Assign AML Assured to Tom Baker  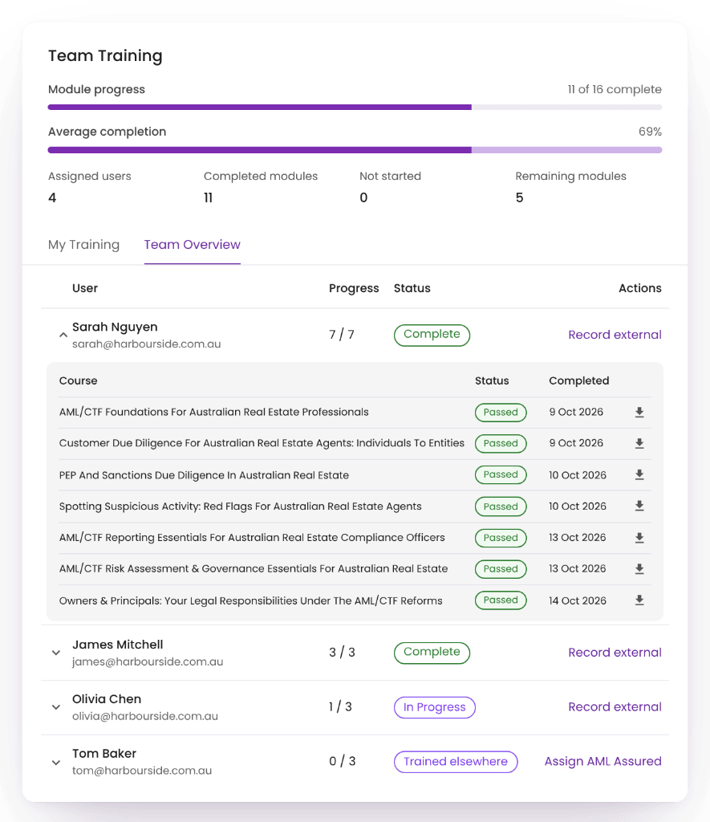602,761
